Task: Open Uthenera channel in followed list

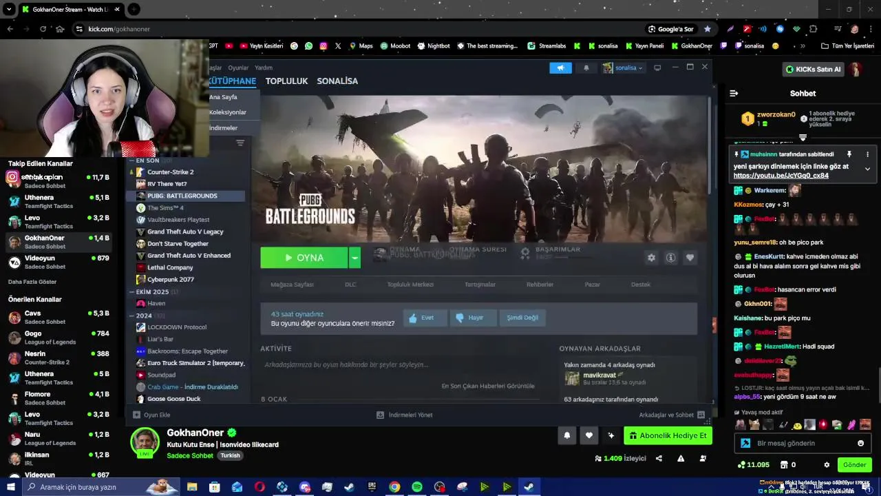Action: point(59,201)
